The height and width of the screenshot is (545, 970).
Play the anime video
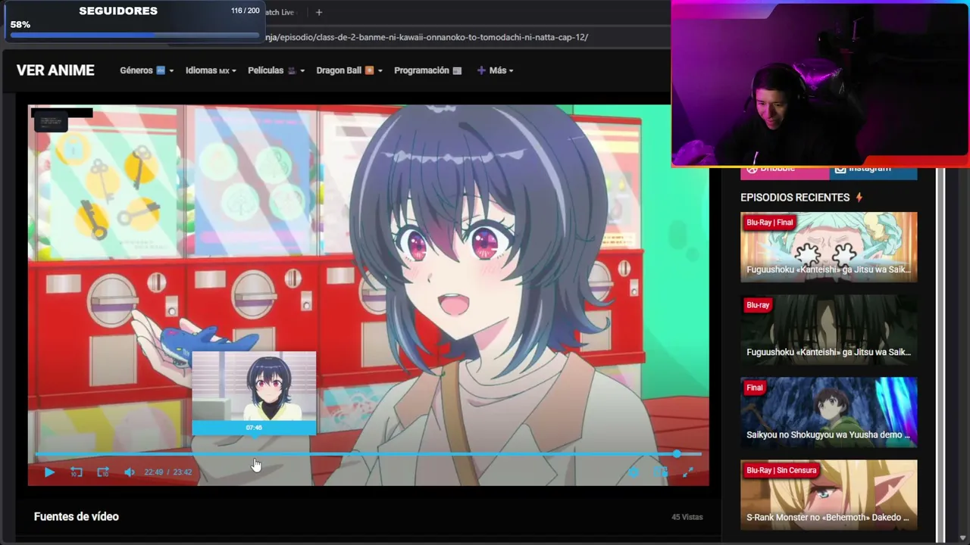(49, 472)
